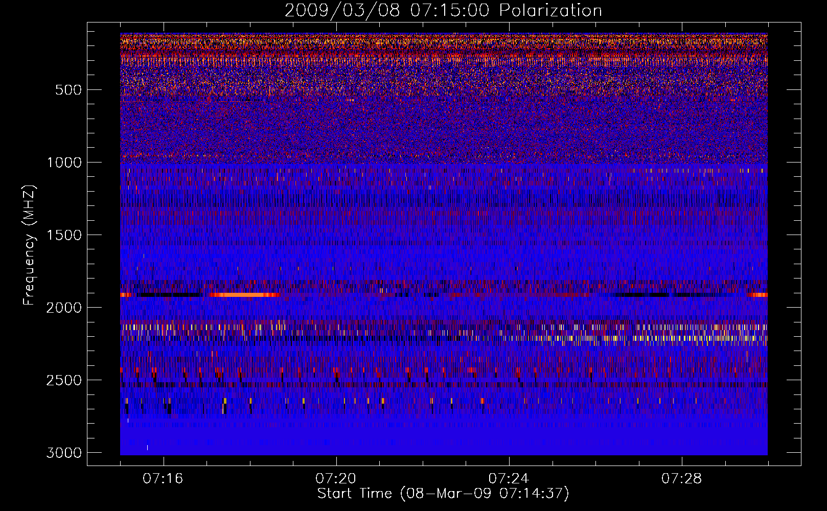The width and height of the screenshot is (827, 511).
Task: Click the 'Start Time (08-Mar-09 07:14:37)' label
Action: tap(443, 494)
